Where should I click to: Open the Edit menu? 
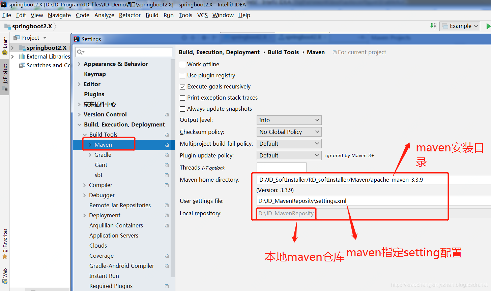21,15
